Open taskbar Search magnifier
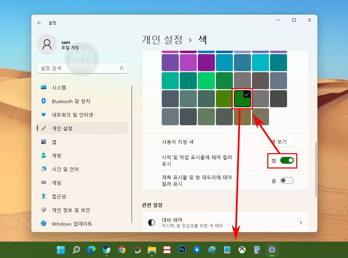Image resolution: width=348 pixels, height=258 pixels. click(76, 250)
